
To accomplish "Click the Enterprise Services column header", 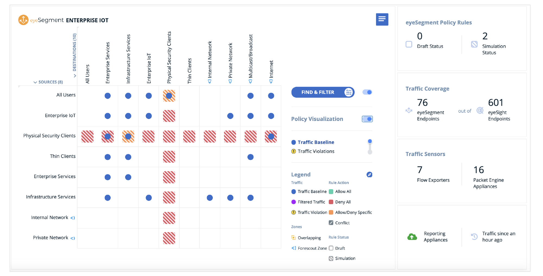I will click(108, 63).
